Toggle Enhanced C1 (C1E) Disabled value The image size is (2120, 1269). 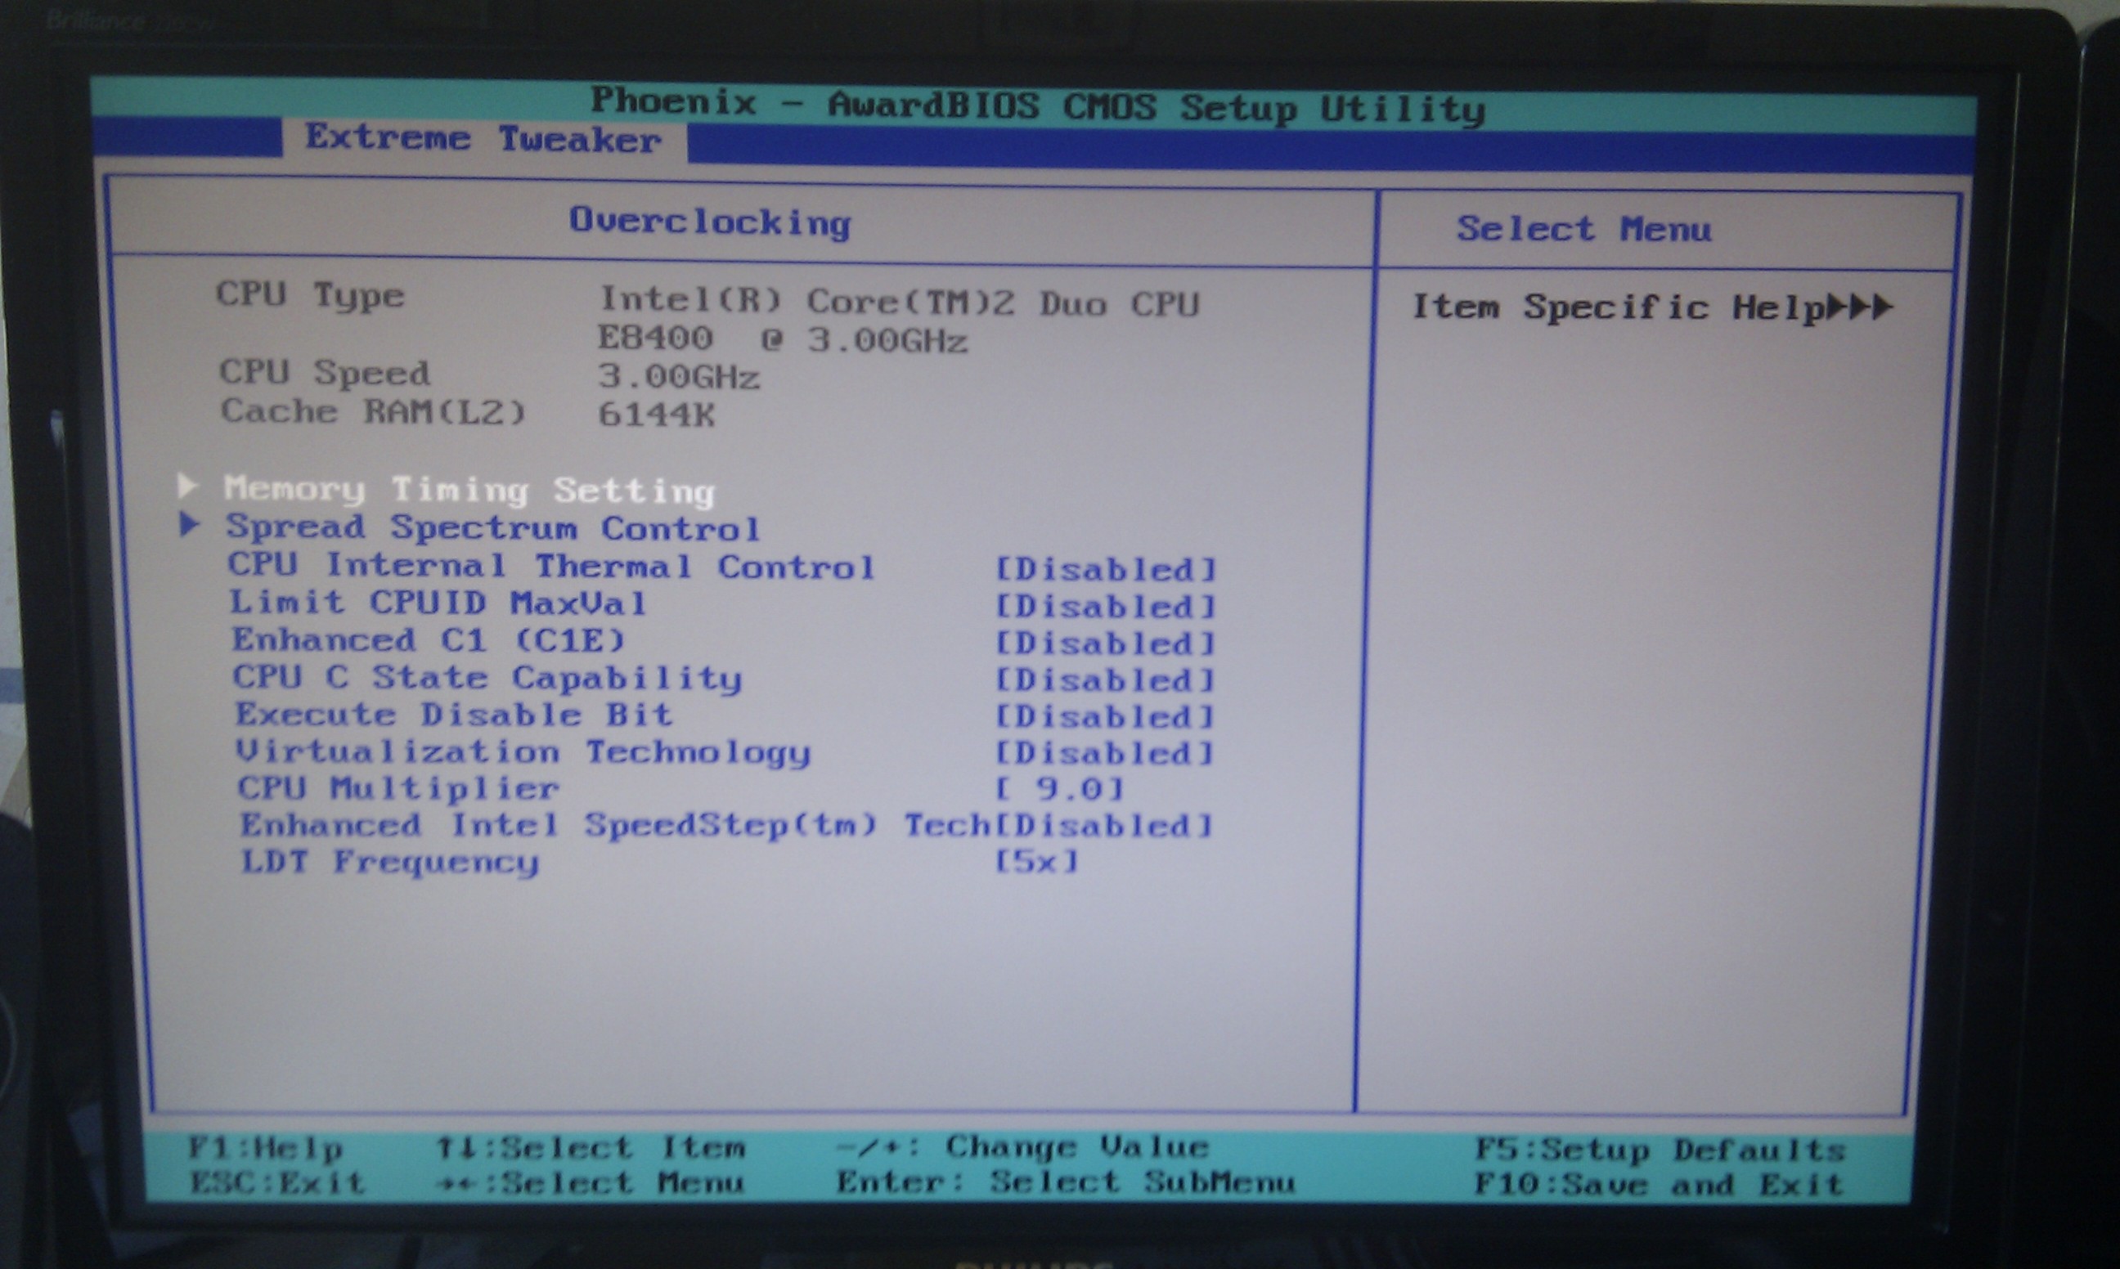[1105, 644]
